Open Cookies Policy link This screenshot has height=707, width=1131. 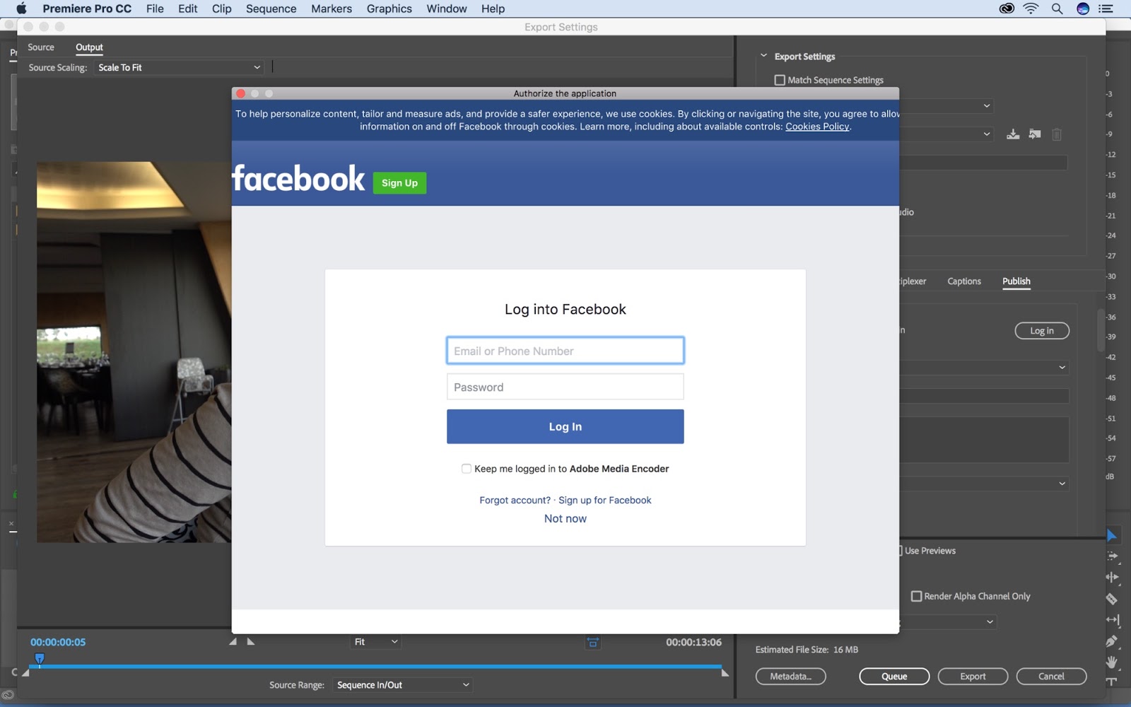click(817, 127)
